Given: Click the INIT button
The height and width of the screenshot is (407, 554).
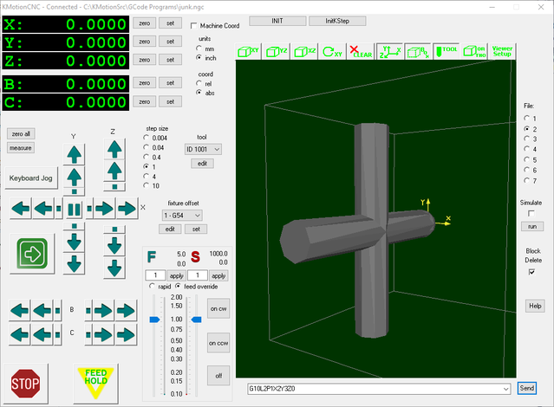Looking at the screenshot, I should coord(277,20).
